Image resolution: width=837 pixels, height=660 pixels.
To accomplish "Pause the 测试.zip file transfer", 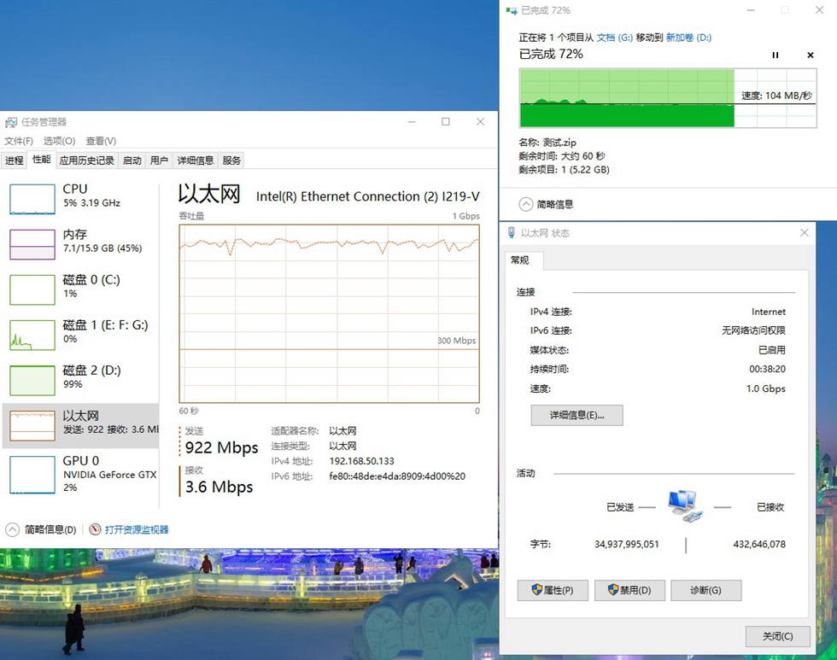I will [x=776, y=55].
